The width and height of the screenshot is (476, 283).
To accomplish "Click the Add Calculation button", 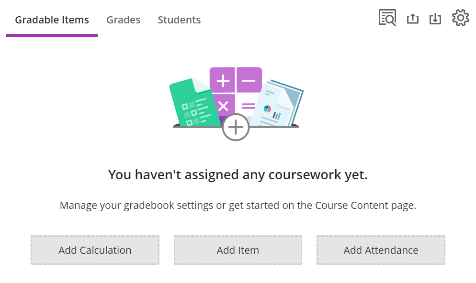I will (95, 250).
